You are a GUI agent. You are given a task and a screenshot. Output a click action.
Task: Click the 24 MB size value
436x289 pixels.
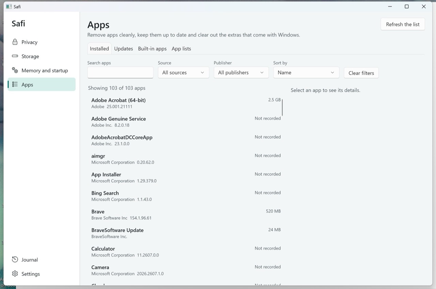[274, 230]
